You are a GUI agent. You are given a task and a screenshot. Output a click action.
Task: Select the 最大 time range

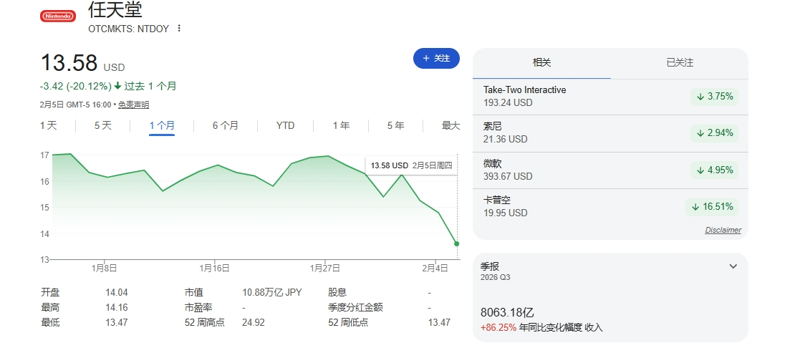coord(450,125)
